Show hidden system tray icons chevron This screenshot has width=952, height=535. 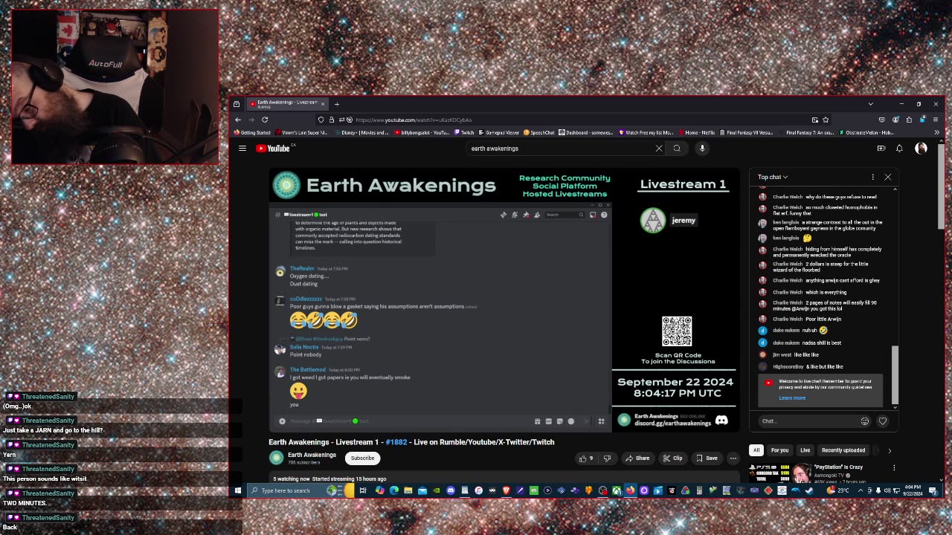pos(861,490)
